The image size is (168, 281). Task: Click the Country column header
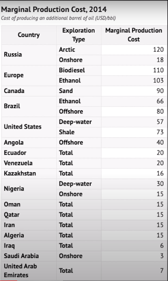[x=29, y=35]
